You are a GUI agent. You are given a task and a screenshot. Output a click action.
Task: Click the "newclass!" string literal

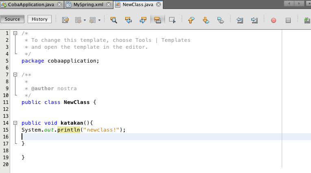(x=101, y=130)
